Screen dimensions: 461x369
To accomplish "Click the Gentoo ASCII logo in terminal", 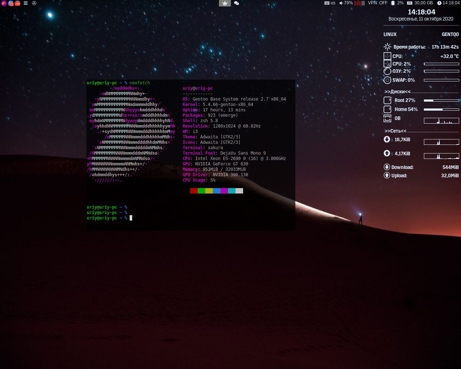I will tap(131, 134).
